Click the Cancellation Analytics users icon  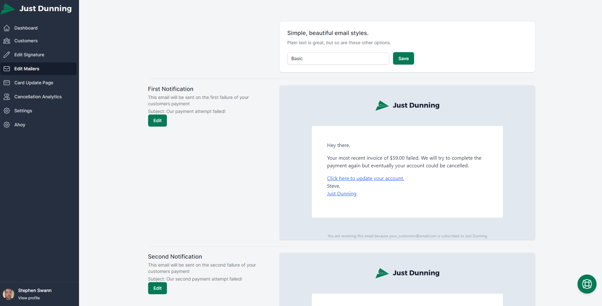(7, 97)
